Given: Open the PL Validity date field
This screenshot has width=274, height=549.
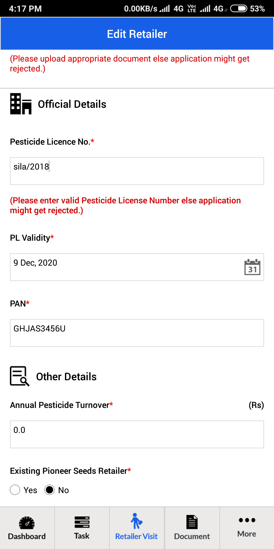Looking at the screenshot, I should click(x=137, y=267).
